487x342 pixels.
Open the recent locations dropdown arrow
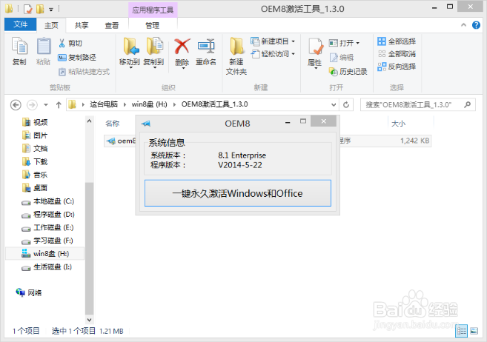(46, 105)
